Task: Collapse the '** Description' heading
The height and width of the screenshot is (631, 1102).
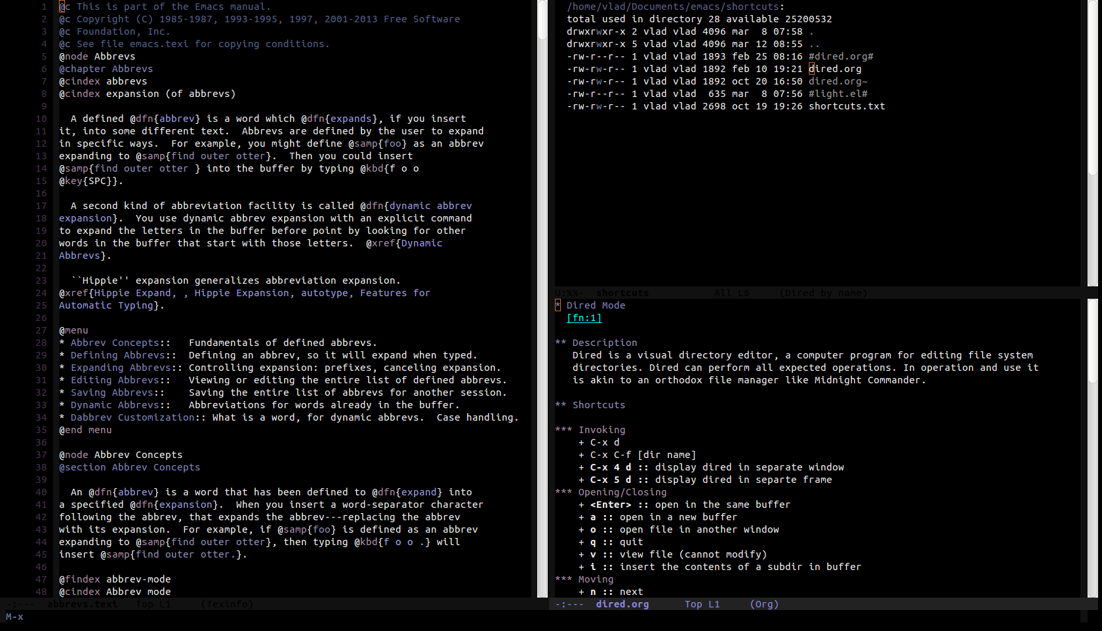Action: [596, 343]
